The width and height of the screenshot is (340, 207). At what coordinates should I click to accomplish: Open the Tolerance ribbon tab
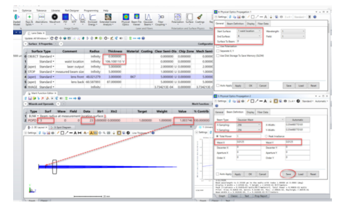(41, 11)
